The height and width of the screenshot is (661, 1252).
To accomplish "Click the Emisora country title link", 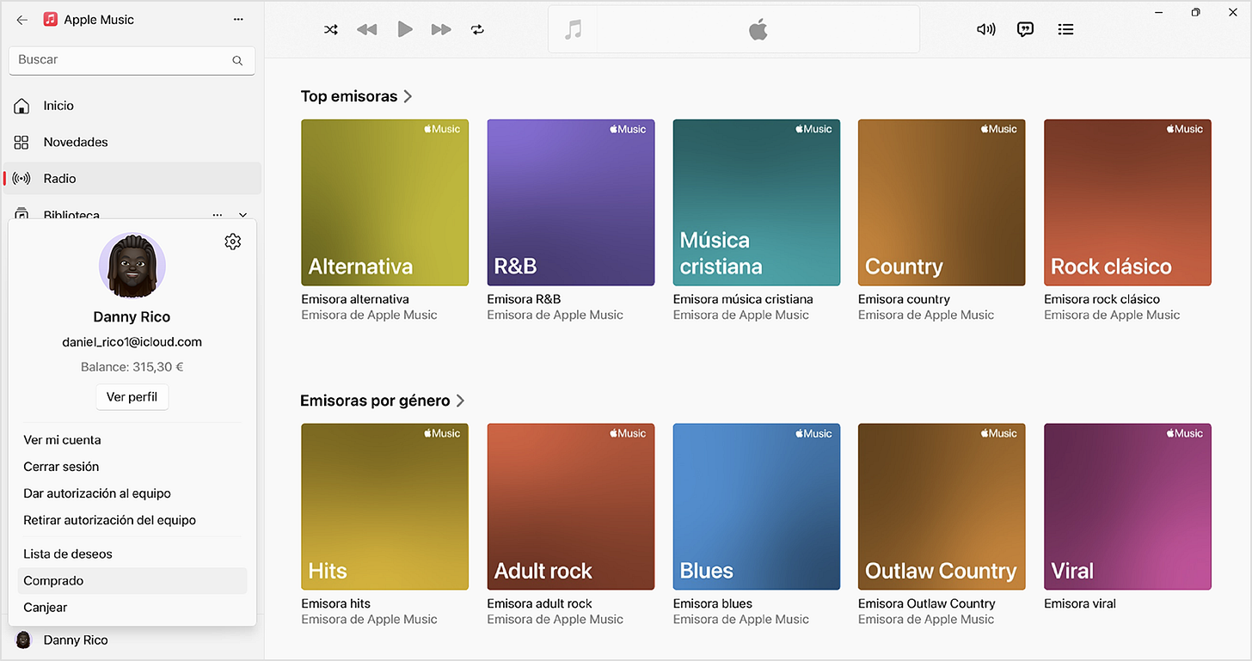I will 904,299.
